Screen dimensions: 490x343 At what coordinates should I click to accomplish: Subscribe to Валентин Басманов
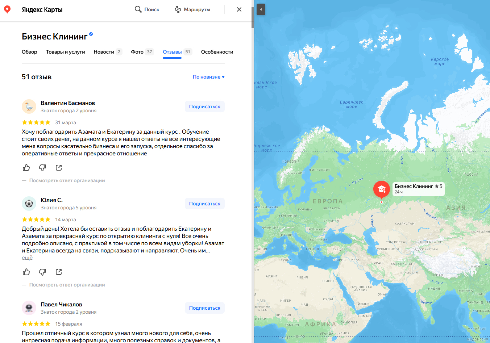tap(205, 106)
